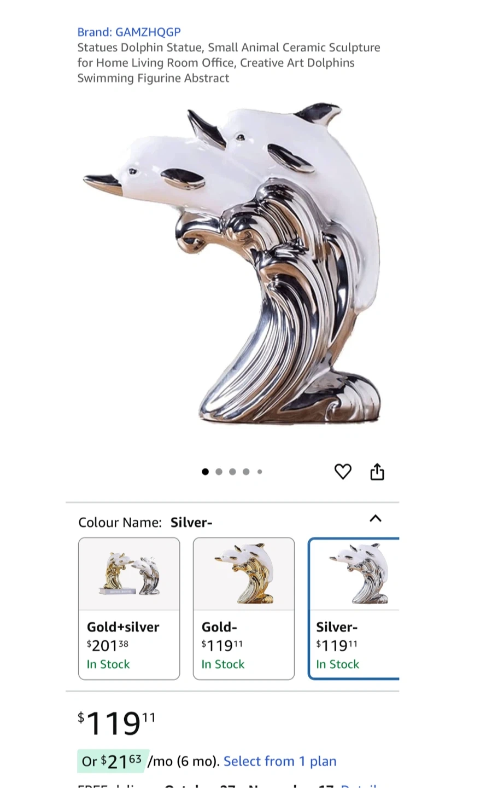
Task: Jump to the third image dot
Action: [232, 472]
